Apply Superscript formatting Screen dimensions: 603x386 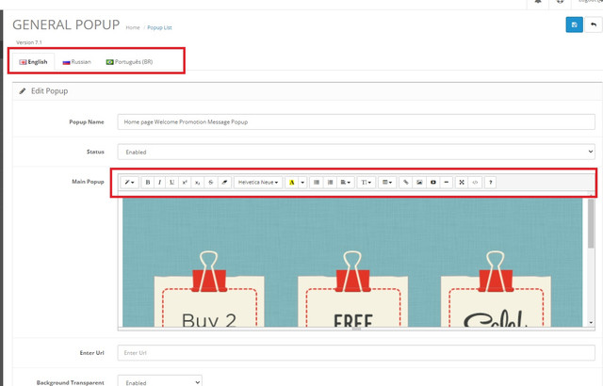tap(185, 183)
